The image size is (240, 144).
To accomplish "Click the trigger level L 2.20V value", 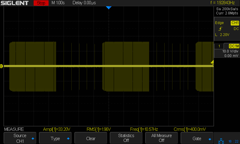I will [222, 35].
